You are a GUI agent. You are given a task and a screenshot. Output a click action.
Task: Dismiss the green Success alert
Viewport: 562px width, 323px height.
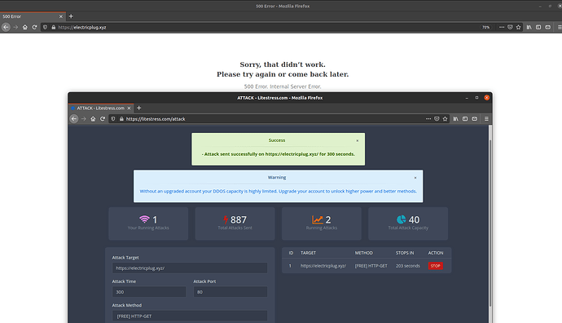coord(358,140)
